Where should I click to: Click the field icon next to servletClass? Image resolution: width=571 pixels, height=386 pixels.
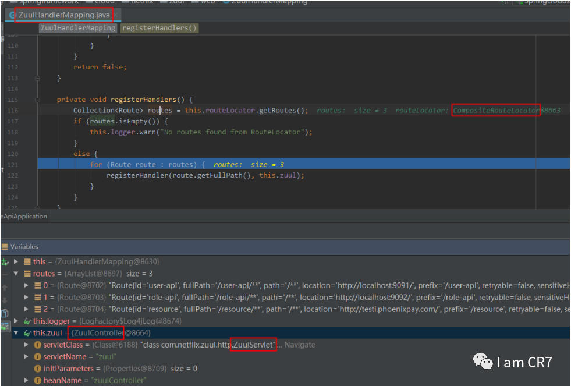[37, 345]
